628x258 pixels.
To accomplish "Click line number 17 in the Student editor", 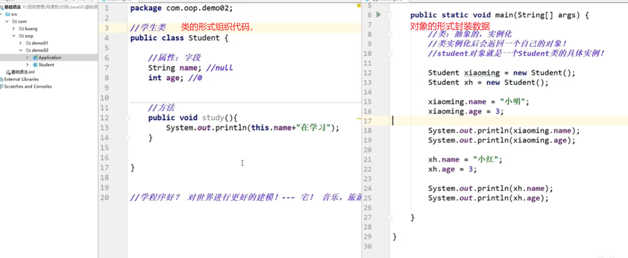I will 105,168.
